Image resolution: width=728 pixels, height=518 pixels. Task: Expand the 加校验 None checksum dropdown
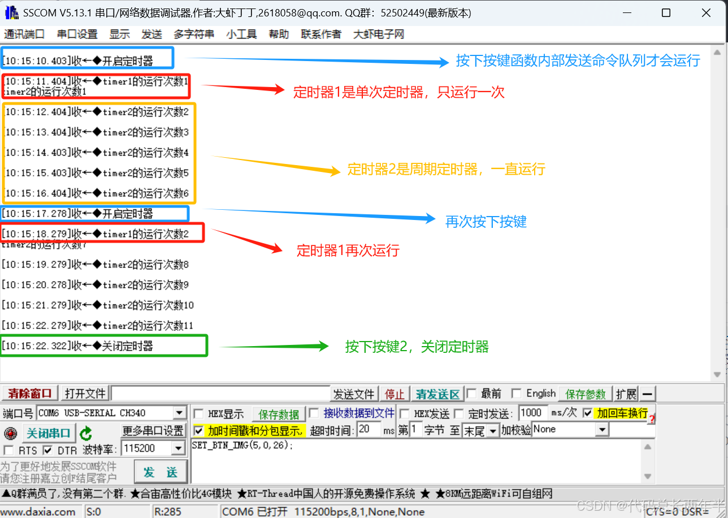602,430
